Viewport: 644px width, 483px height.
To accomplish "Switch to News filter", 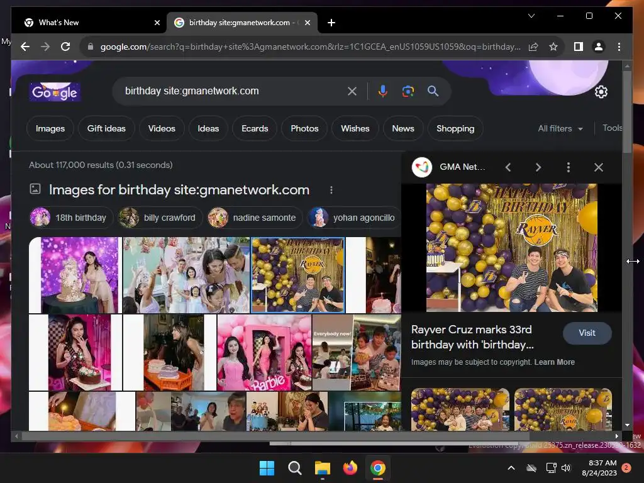I will tap(403, 128).
